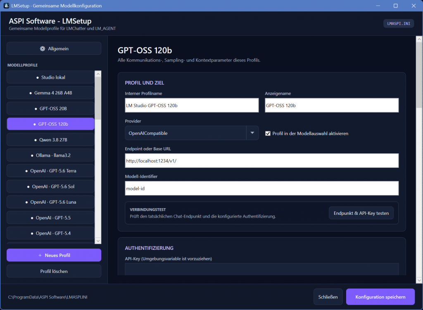Click the profile list scrollbar thumb
The width and height of the screenshot is (423, 310).
click(98, 98)
